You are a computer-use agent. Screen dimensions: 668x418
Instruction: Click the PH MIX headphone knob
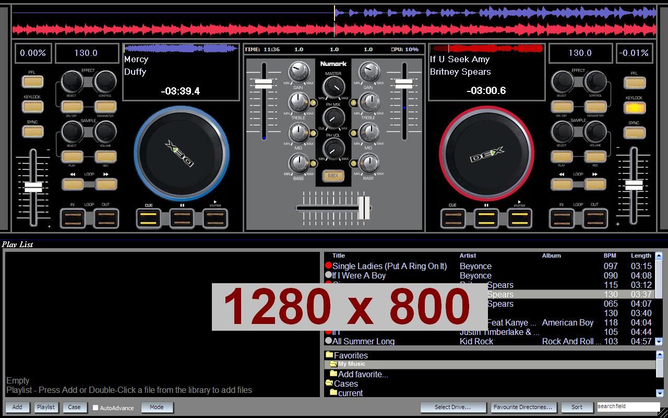[x=333, y=119]
